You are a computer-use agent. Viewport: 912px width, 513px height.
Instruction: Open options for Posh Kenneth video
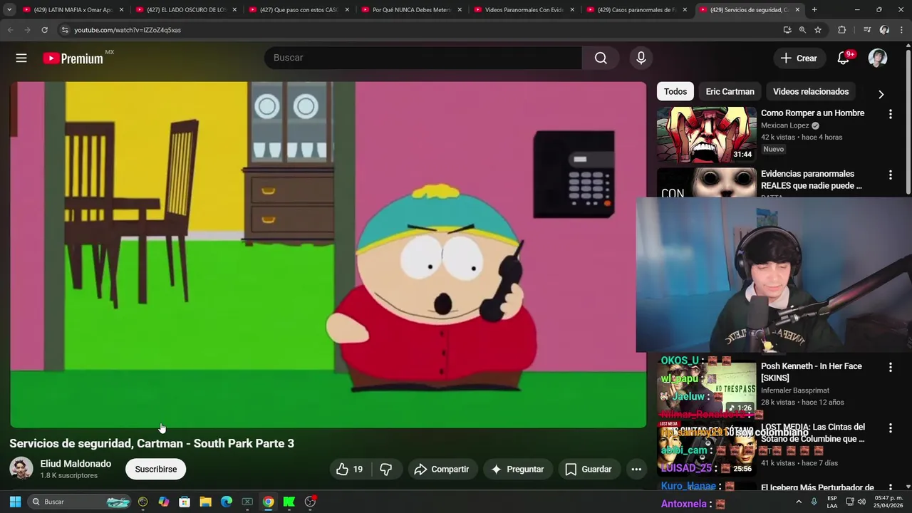click(890, 367)
